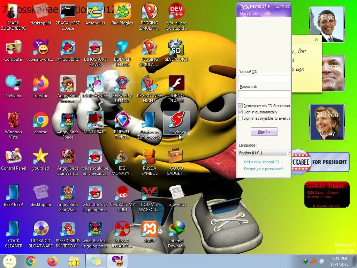Uncheck Sign in automatically
The width and height of the screenshot is (357, 268).
click(240, 112)
